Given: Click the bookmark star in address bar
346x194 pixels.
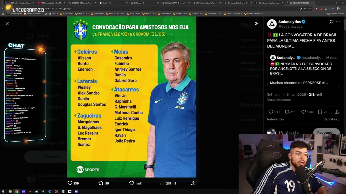Looking at the screenshot, I should tap(309, 9).
